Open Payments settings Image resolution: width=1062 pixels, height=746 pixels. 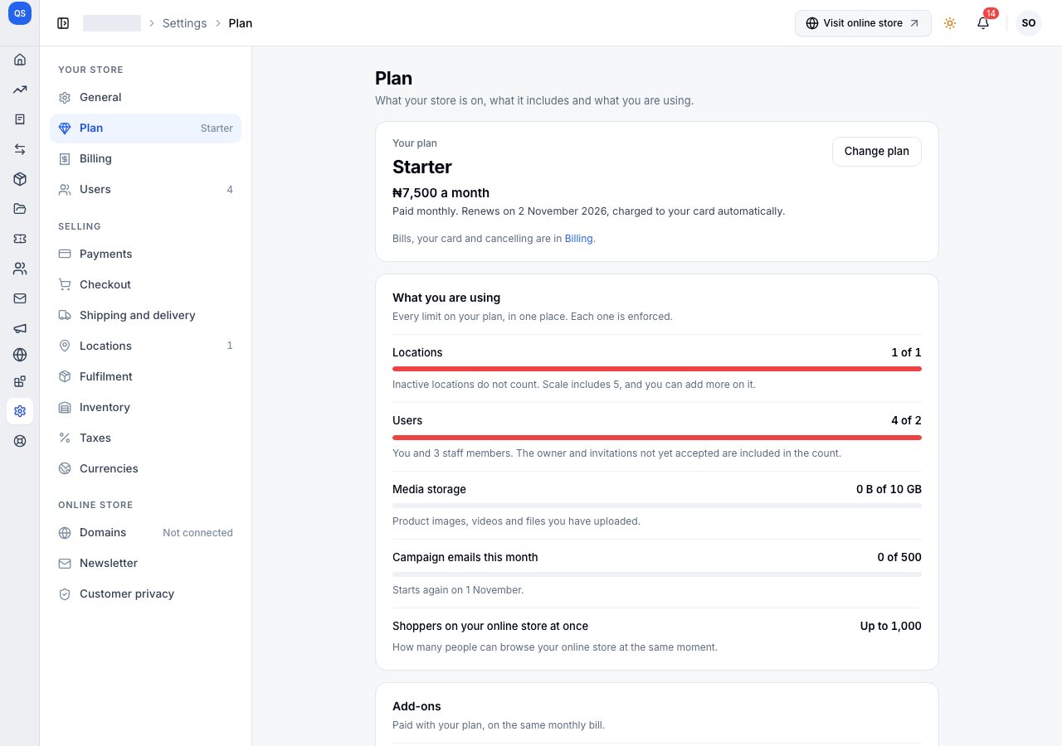coord(146,254)
